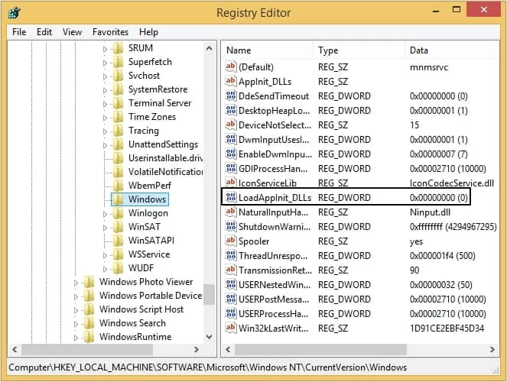Viewport: 507px width, 382px height.
Task: Click the Windows folder icon in tree
Action: click(x=118, y=199)
